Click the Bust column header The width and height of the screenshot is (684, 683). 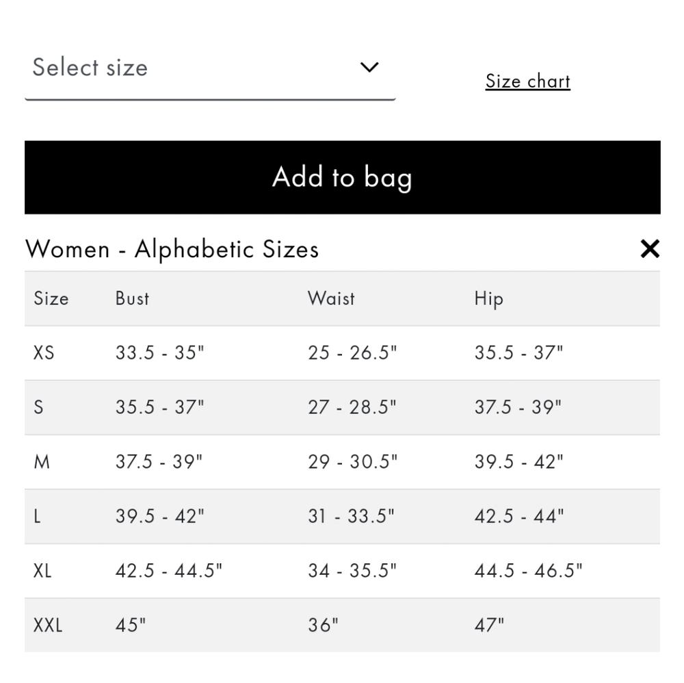[132, 298]
